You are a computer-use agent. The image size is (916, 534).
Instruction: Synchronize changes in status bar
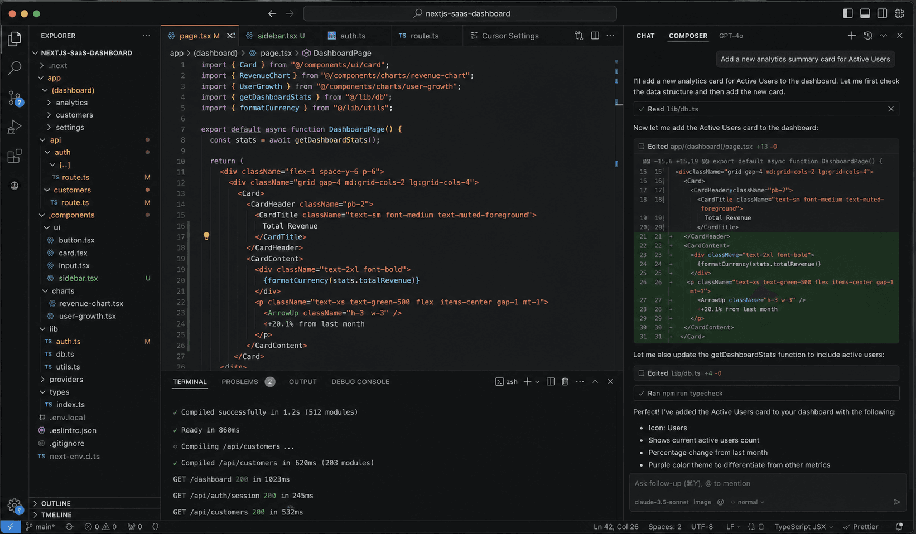tap(69, 527)
